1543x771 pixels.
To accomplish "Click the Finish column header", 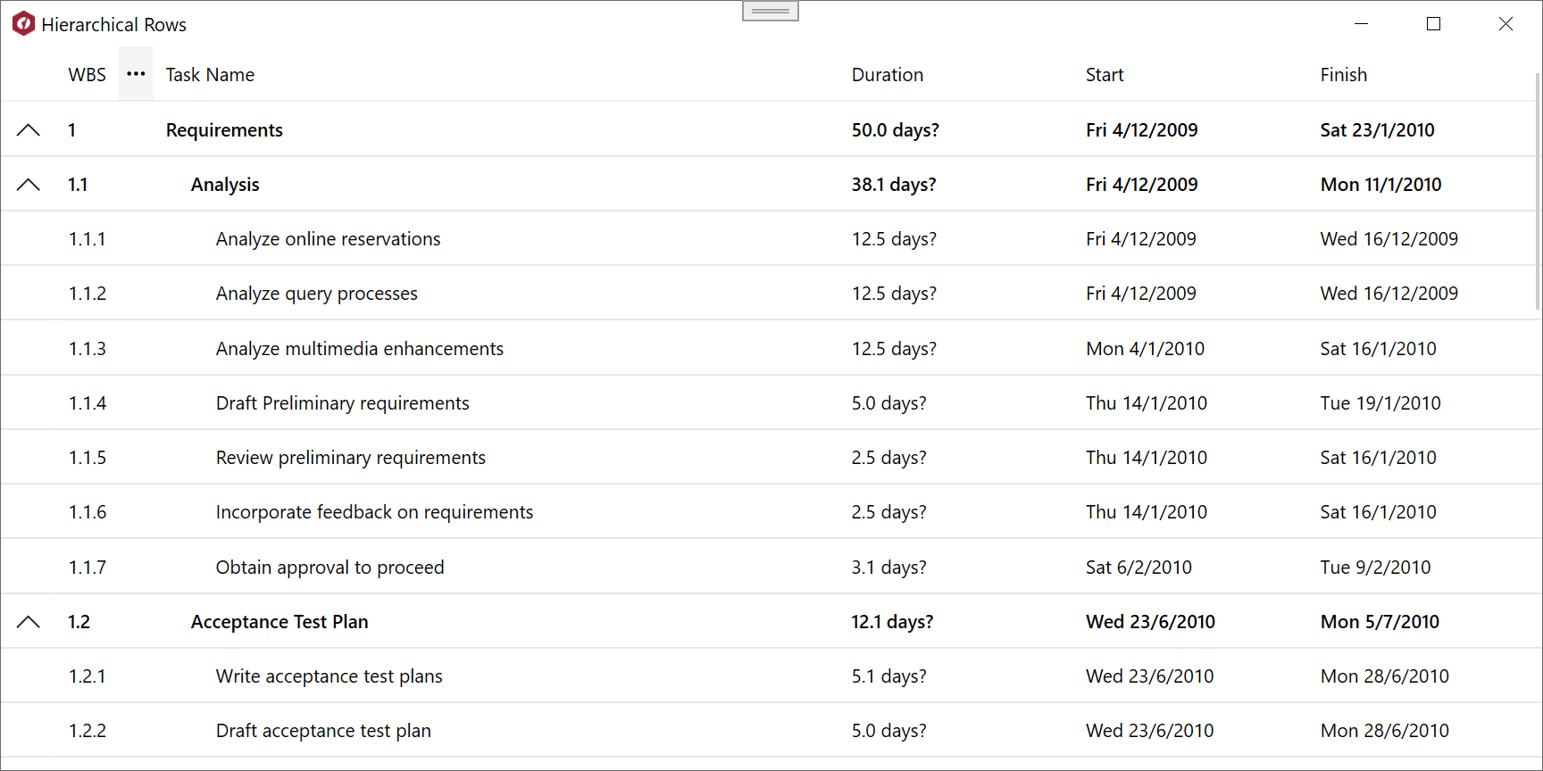I will [x=1343, y=75].
